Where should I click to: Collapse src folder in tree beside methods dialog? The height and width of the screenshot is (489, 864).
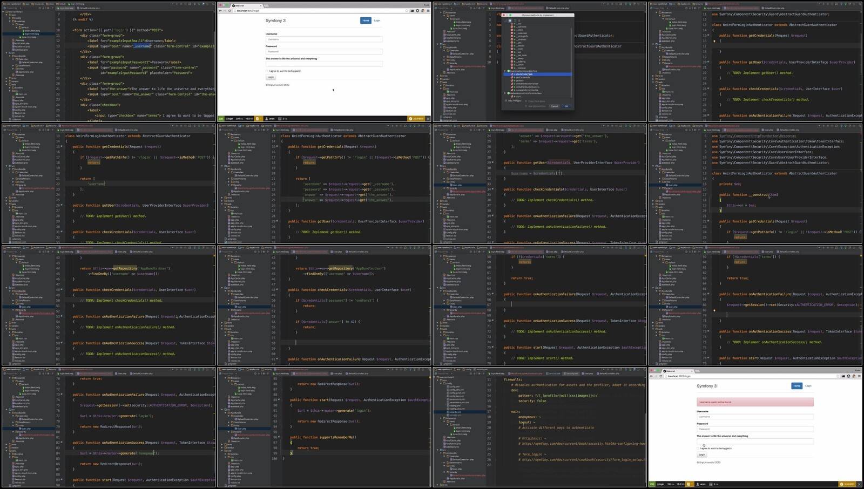pyautogui.click(x=437, y=44)
